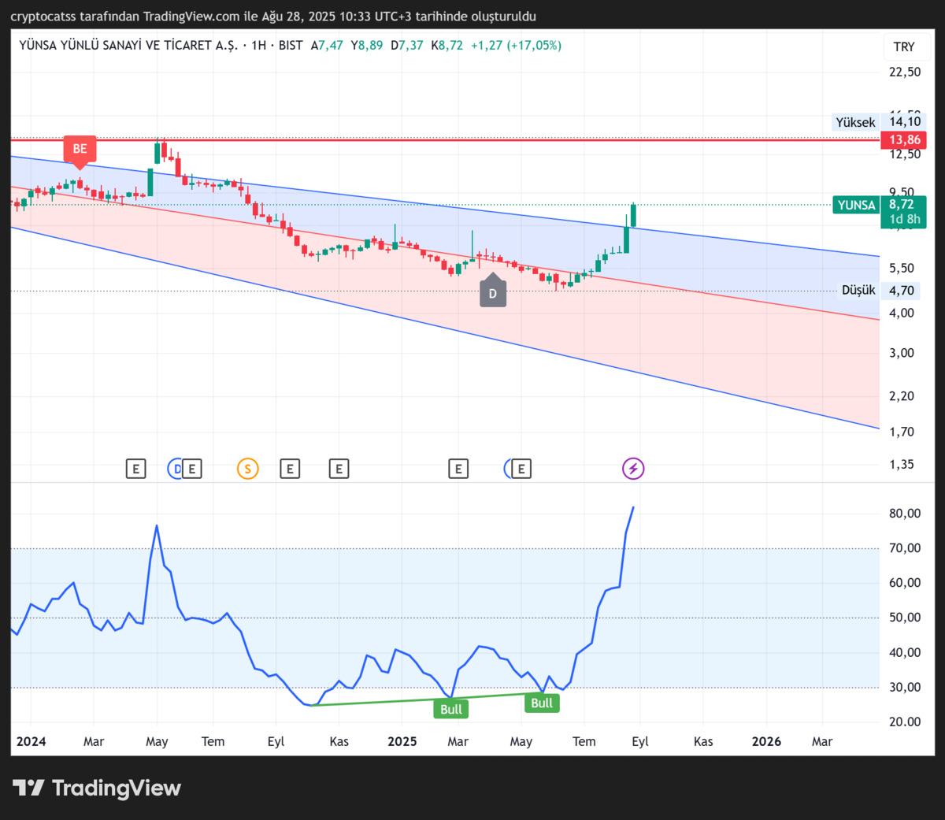Click the orange S split event icon

[x=247, y=469]
